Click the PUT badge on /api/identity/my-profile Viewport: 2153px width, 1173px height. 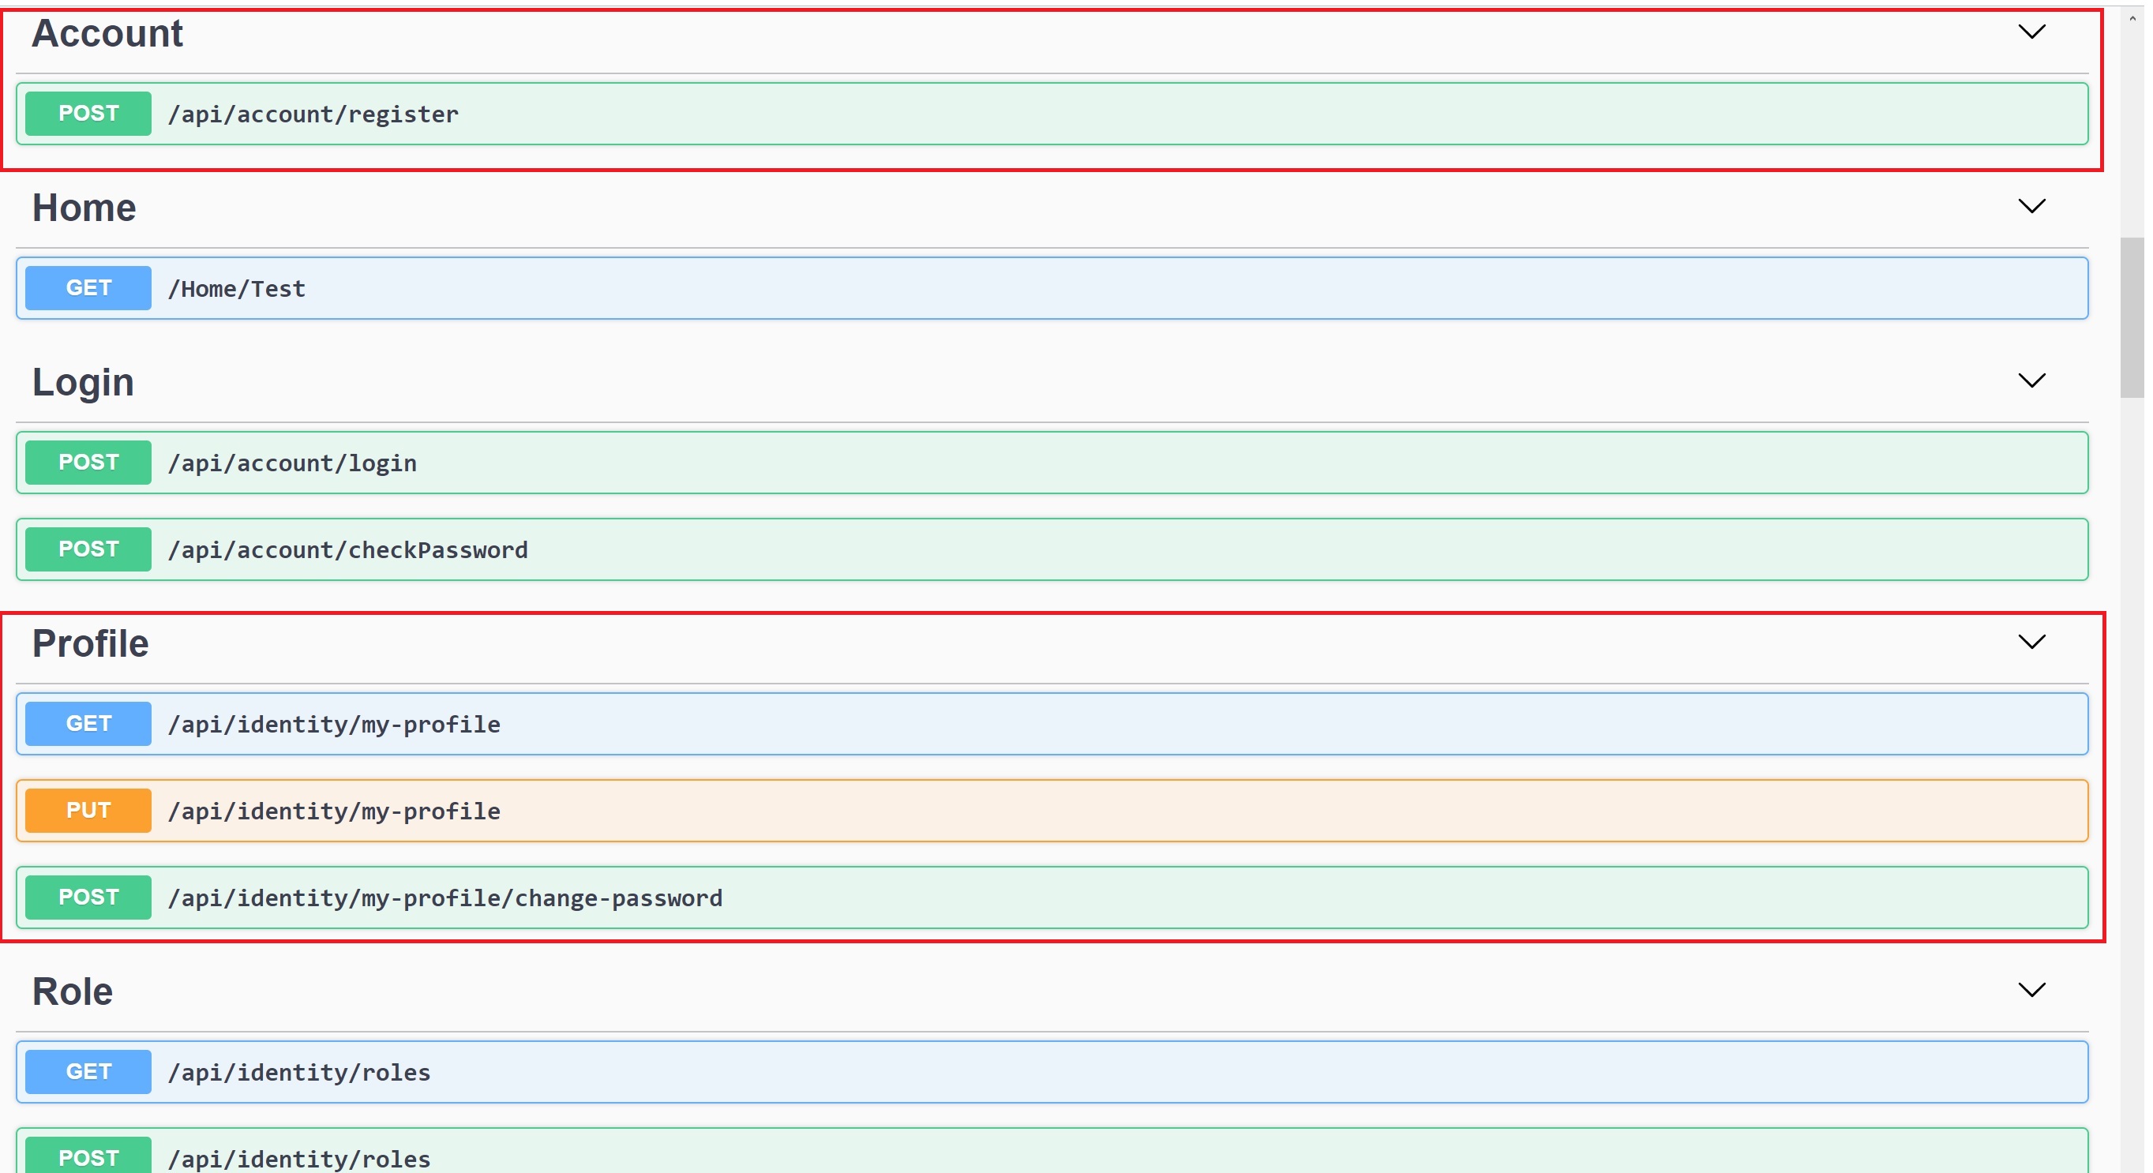pyautogui.click(x=87, y=810)
